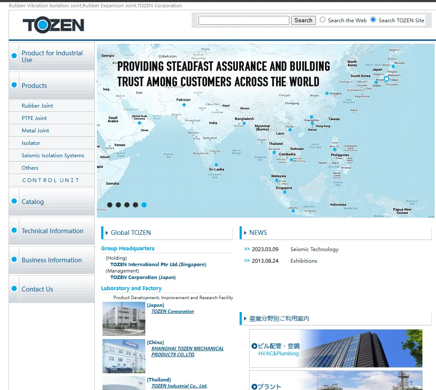Click the Seismic Technology news arrow icon
Screen dimensions: 436x390
[x=247, y=249]
